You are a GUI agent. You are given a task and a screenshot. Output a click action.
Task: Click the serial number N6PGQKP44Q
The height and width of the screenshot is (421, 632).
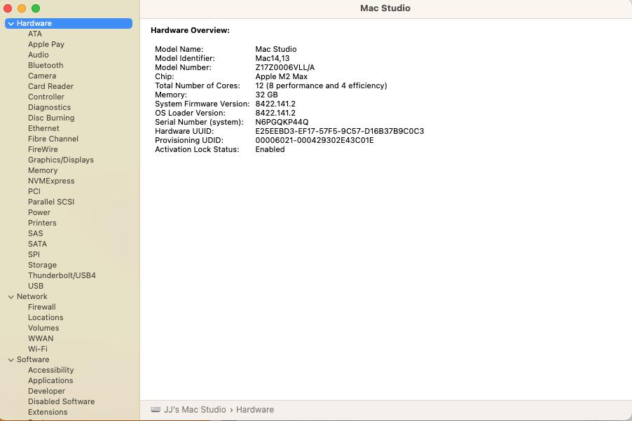282,122
